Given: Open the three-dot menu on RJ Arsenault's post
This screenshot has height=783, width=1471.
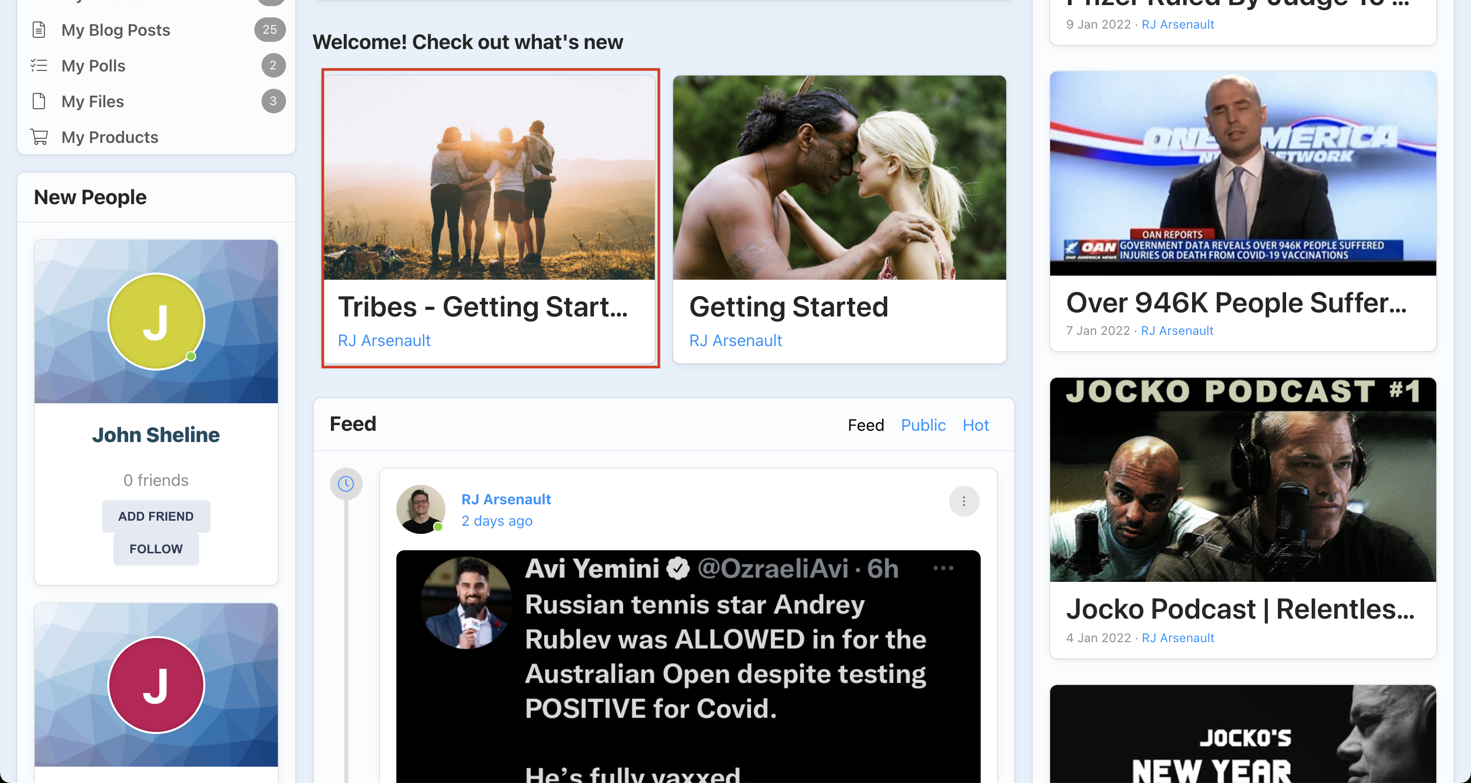Looking at the screenshot, I should (963, 501).
